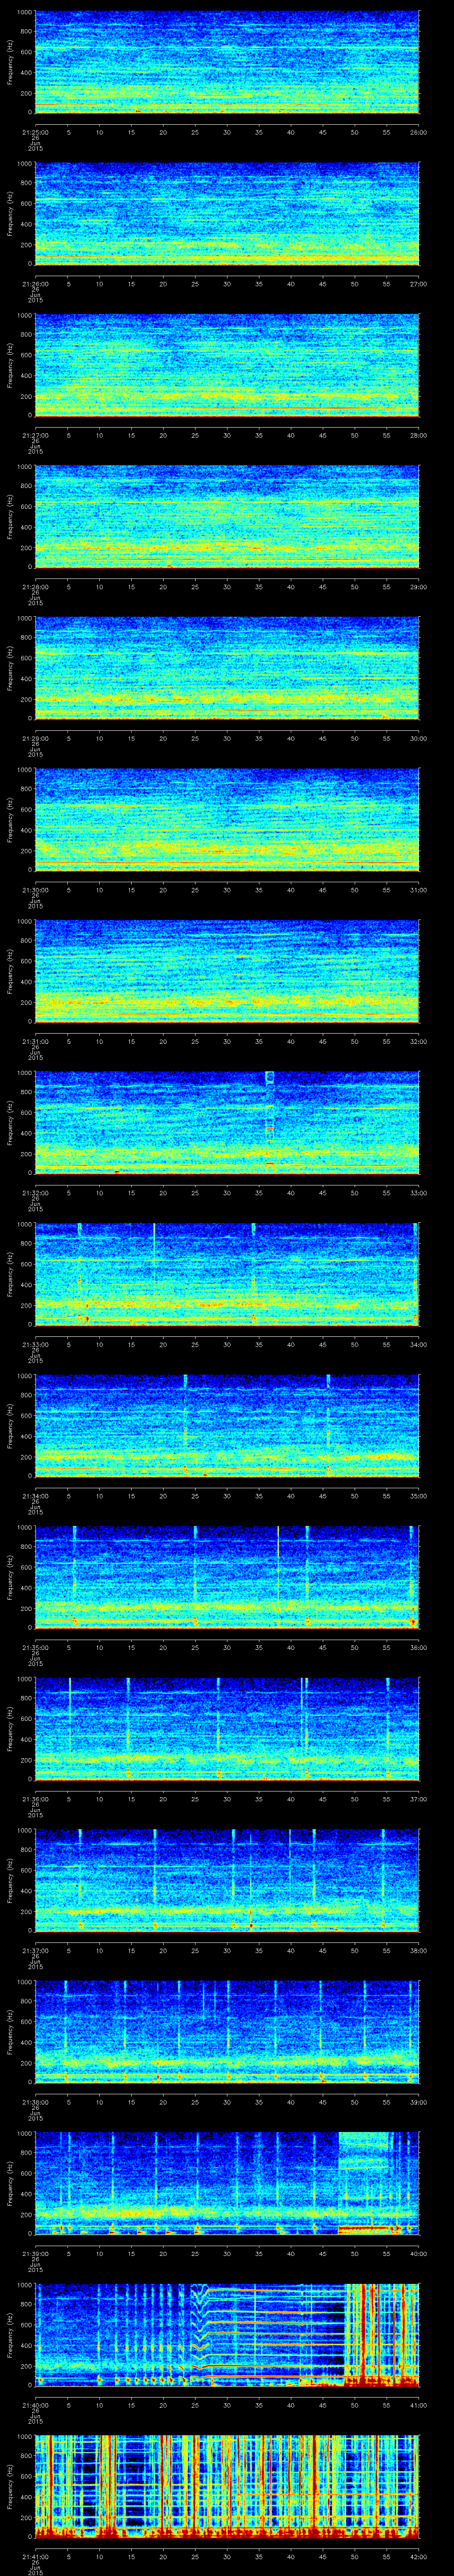
Task: Click the '30' second tick under the 21:39 panel
Action: tap(227, 2253)
